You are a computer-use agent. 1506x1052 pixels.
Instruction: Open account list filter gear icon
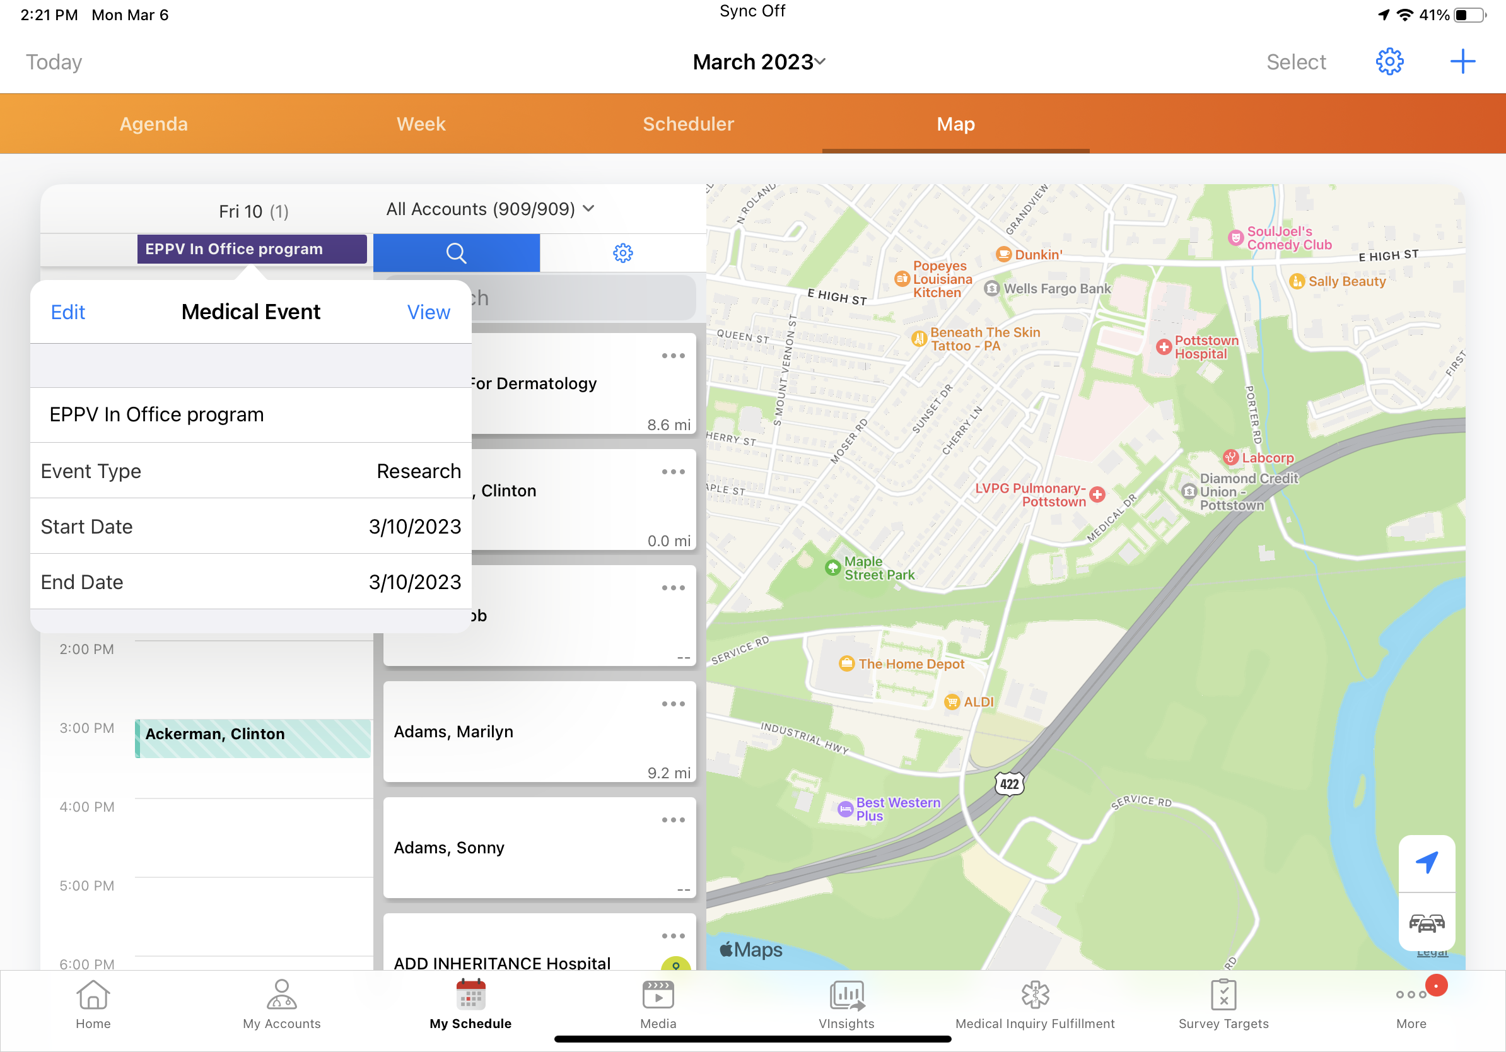pyautogui.click(x=622, y=252)
